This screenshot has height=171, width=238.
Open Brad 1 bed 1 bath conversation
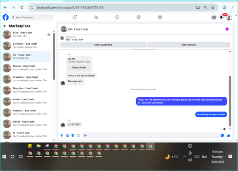pos(26,34)
